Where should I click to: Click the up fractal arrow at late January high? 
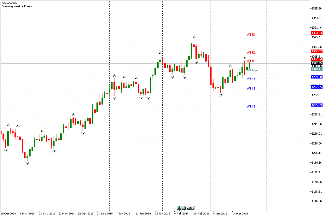click(x=160, y=53)
